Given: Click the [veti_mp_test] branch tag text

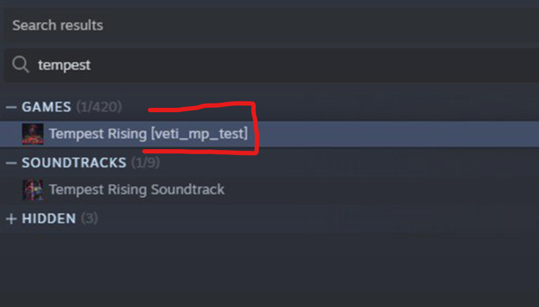Looking at the screenshot, I should [x=199, y=134].
